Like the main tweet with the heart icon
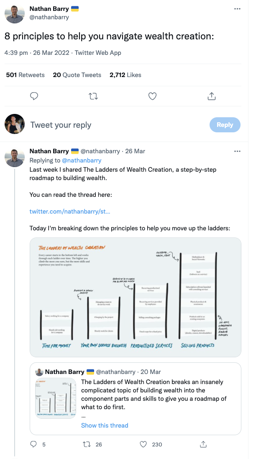This screenshot has width=256, height=459. point(153,96)
